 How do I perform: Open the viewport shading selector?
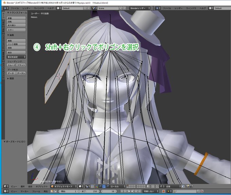[x=80, y=186]
